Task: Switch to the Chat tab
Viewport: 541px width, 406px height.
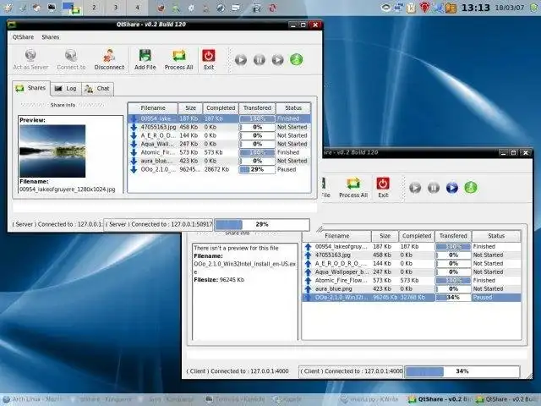Action: tap(97, 88)
